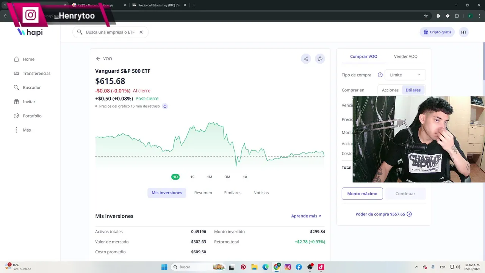
Task: Open help icon for Tipo de compra
Action: pos(380,75)
